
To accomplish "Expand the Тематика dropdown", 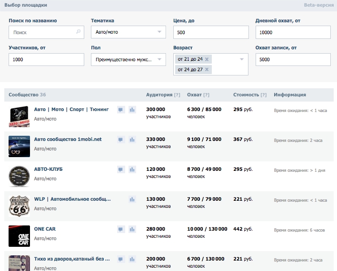I will 159,32.
